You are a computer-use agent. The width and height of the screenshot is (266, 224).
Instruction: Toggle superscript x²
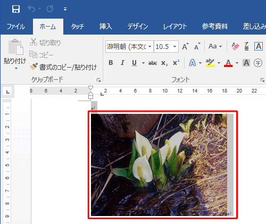(x=176, y=63)
